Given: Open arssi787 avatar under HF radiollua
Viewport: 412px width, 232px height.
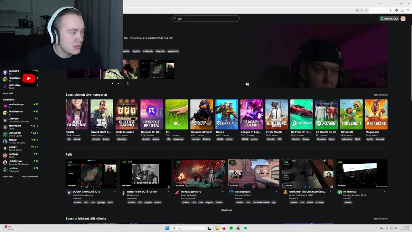Looking at the screenshot, I should 340,192.
